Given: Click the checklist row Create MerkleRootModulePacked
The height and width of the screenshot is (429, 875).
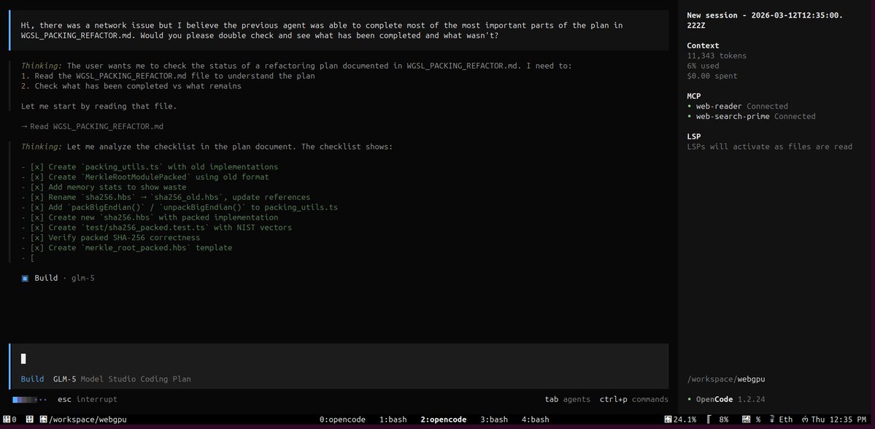Looking at the screenshot, I should coord(145,177).
